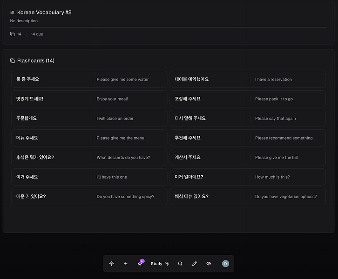The height and width of the screenshot is (279, 338).
Task: Click the "14 due" label
Action: 37,34
